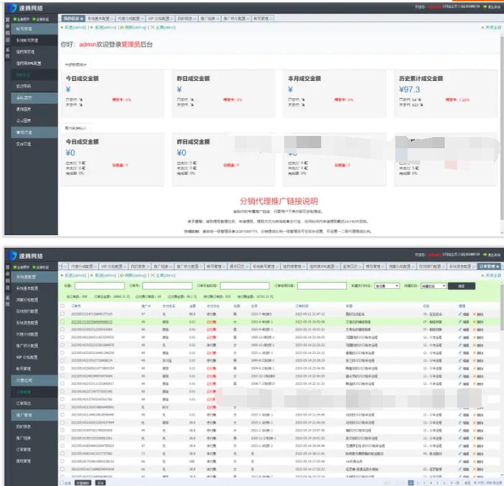This screenshot has width=504, height=486.
Task: Click 全屏(ctrl+s) fullscreen icon in bottom panel
Action: 150,275
